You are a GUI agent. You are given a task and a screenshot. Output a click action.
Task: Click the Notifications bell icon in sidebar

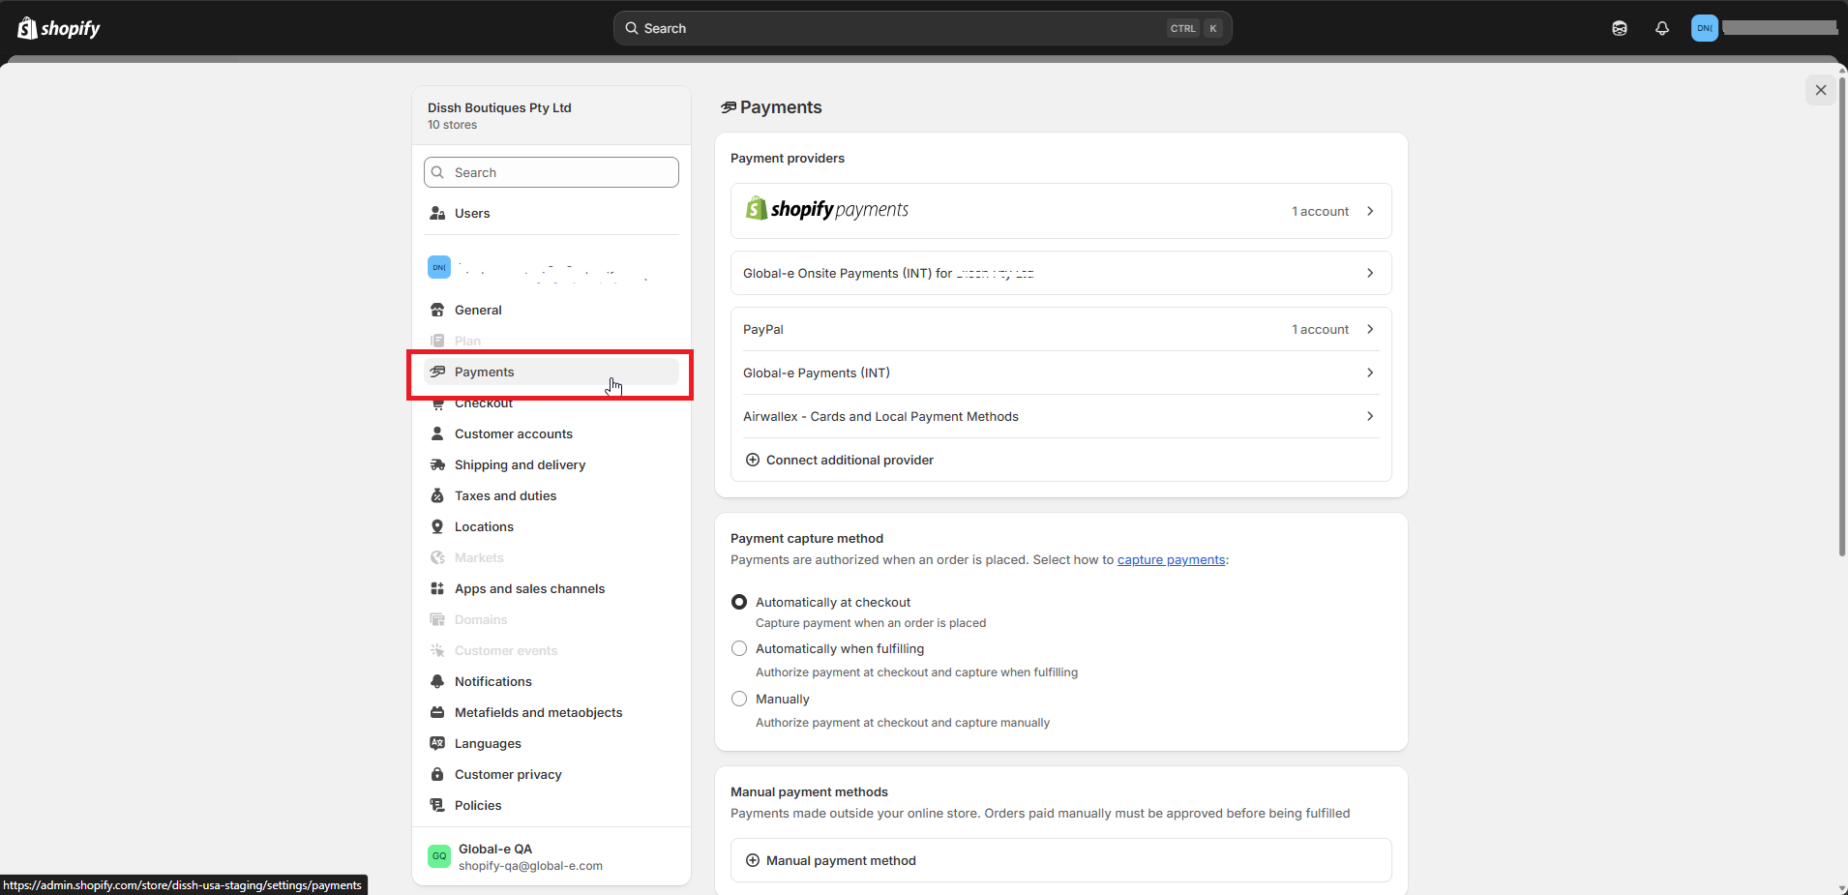[x=437, y=681]
